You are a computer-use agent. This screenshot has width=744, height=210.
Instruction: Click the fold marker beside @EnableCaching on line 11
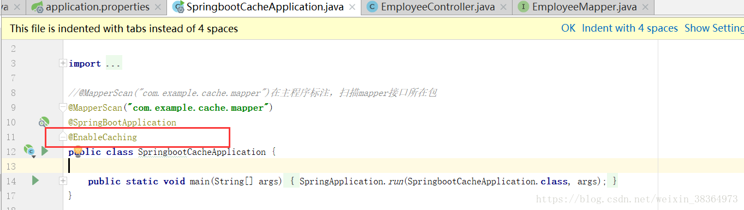(63, 137)
